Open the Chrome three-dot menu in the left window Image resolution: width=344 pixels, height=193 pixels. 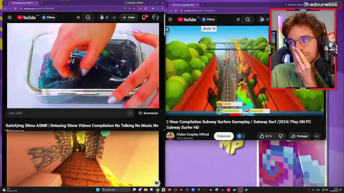(x=162, y=9)
